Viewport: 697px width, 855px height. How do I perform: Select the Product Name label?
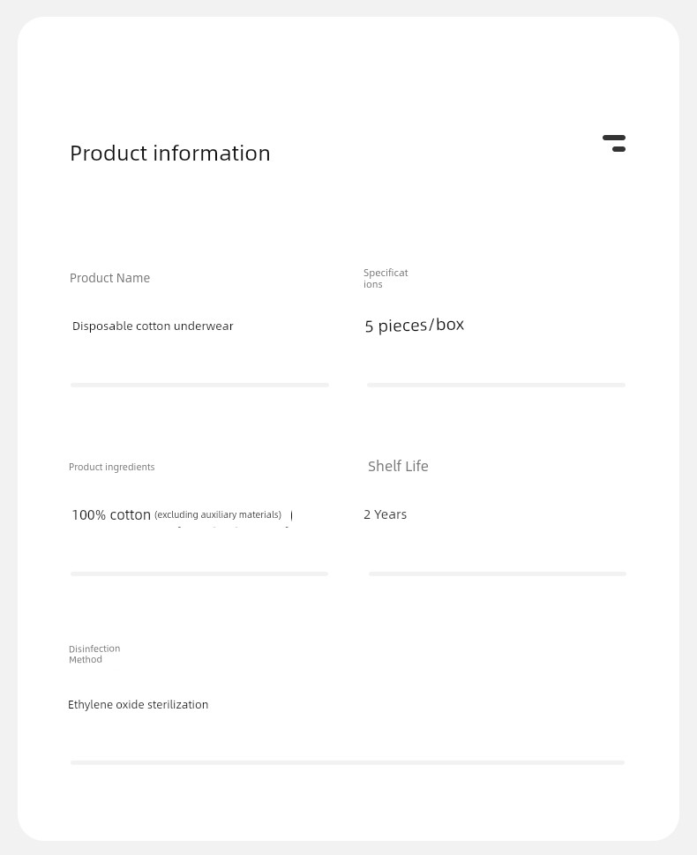coord(109,278)
